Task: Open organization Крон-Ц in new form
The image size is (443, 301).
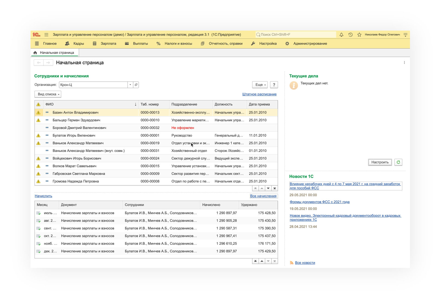Action: tap(136, 85)
